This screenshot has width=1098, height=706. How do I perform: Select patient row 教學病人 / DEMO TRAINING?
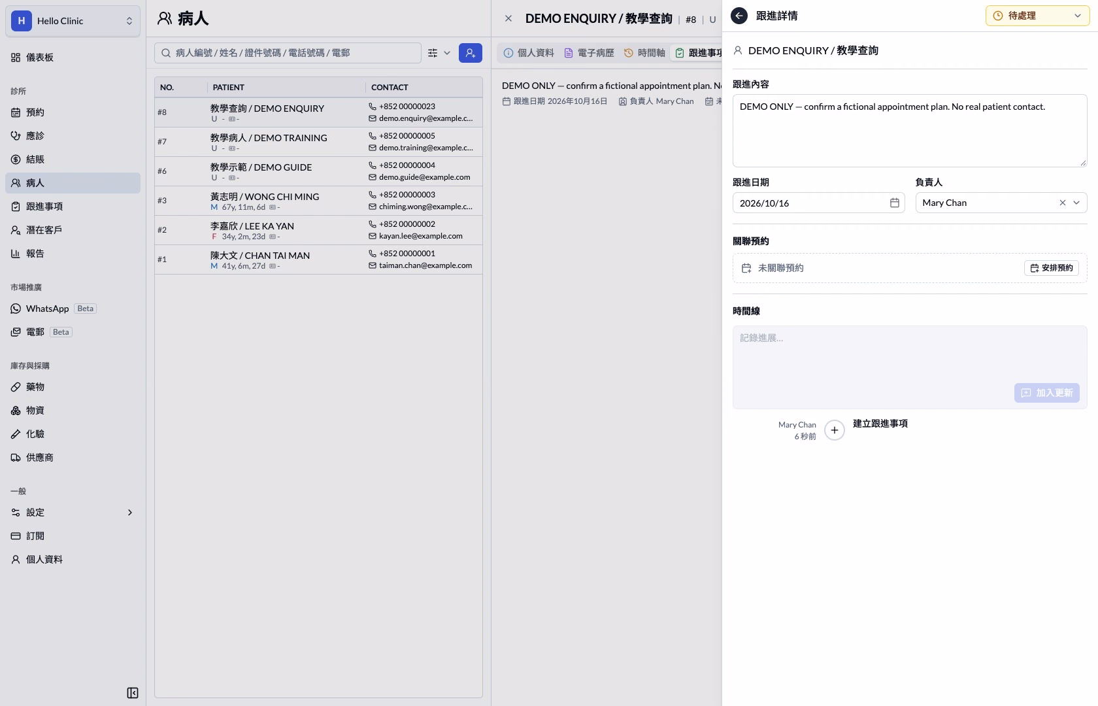tap(319, 142)
